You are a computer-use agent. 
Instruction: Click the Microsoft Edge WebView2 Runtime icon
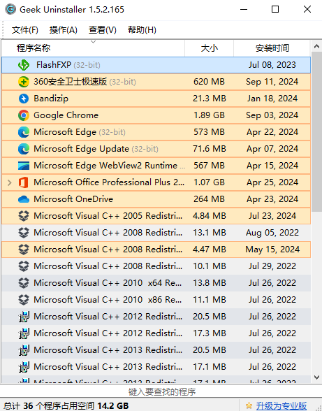(24, 166)
